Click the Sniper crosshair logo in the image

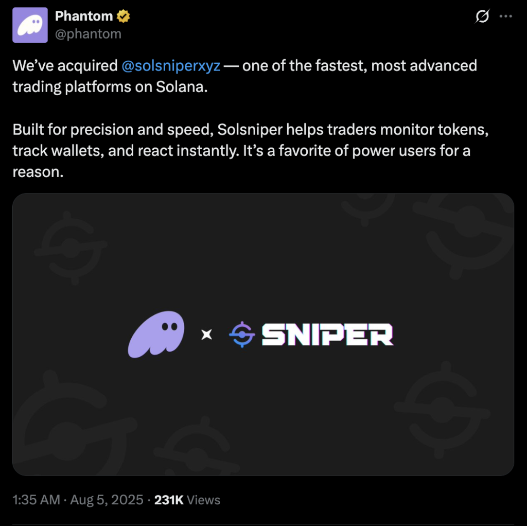[x=241, y=334]
